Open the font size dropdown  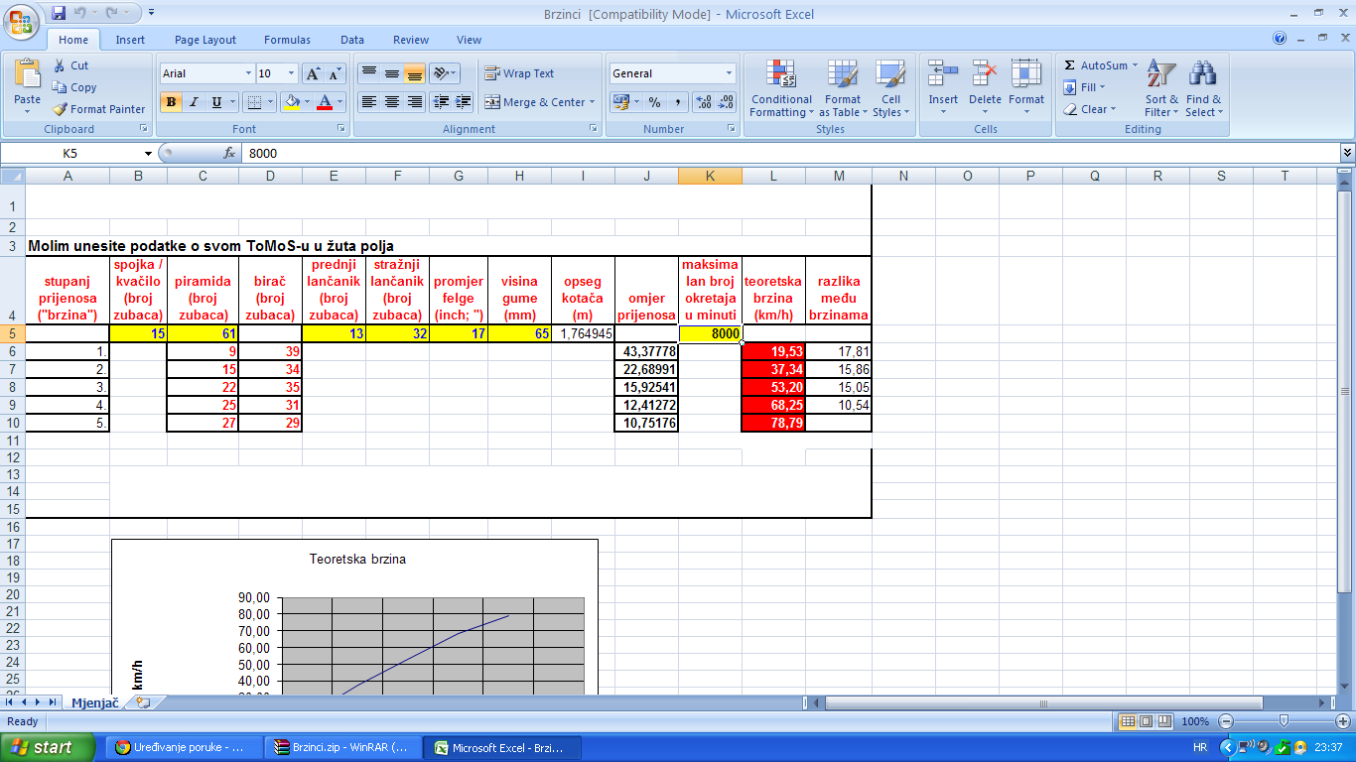click(x=291, y=73)
